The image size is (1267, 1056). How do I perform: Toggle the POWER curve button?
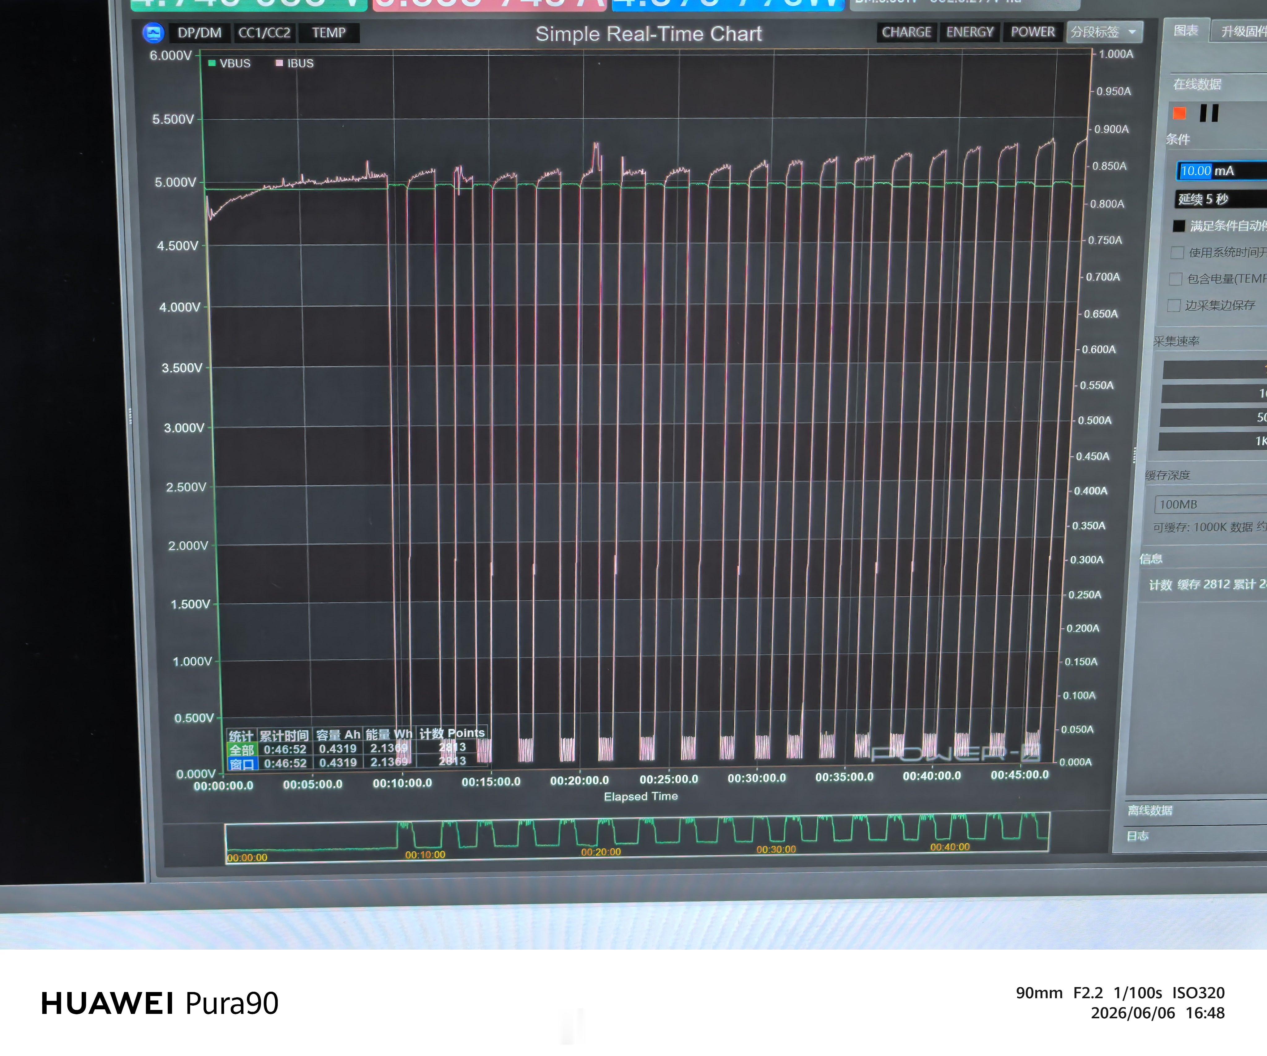1032,32
